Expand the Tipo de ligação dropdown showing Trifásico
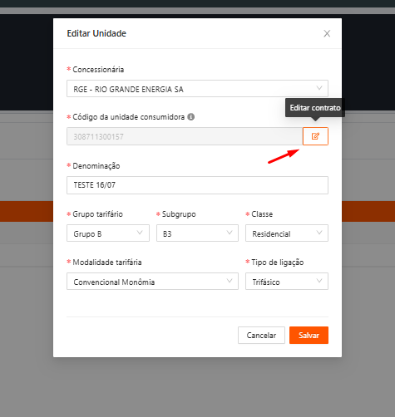Screen dimensions: 395x417 click(287, 282)
